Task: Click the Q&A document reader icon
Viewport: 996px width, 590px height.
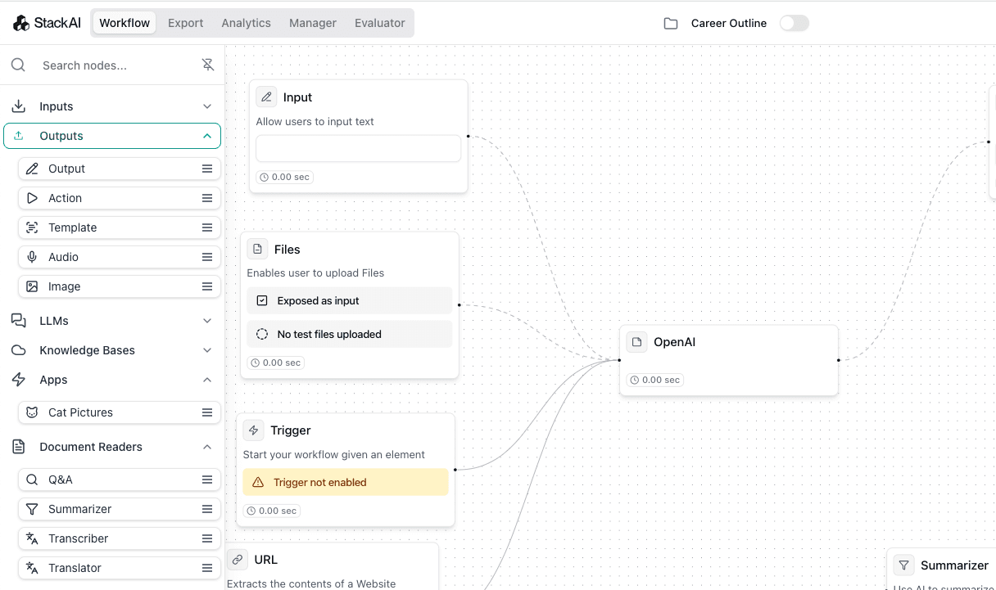Action: pos(32,480)
